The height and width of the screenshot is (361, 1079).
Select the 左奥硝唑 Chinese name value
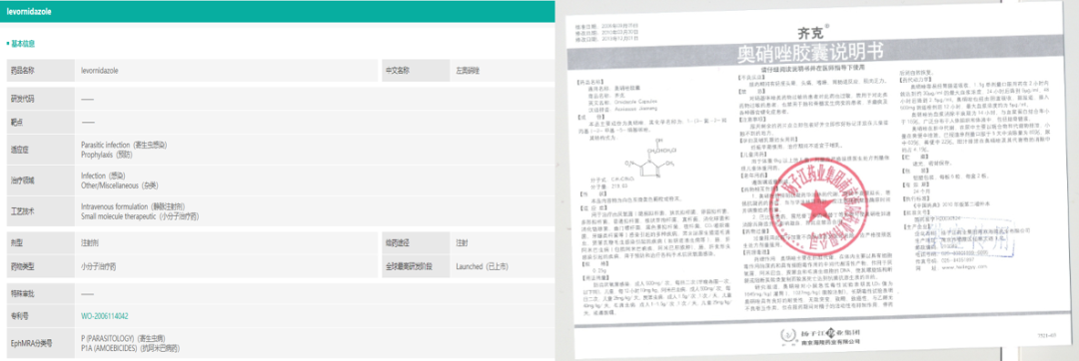468,70
